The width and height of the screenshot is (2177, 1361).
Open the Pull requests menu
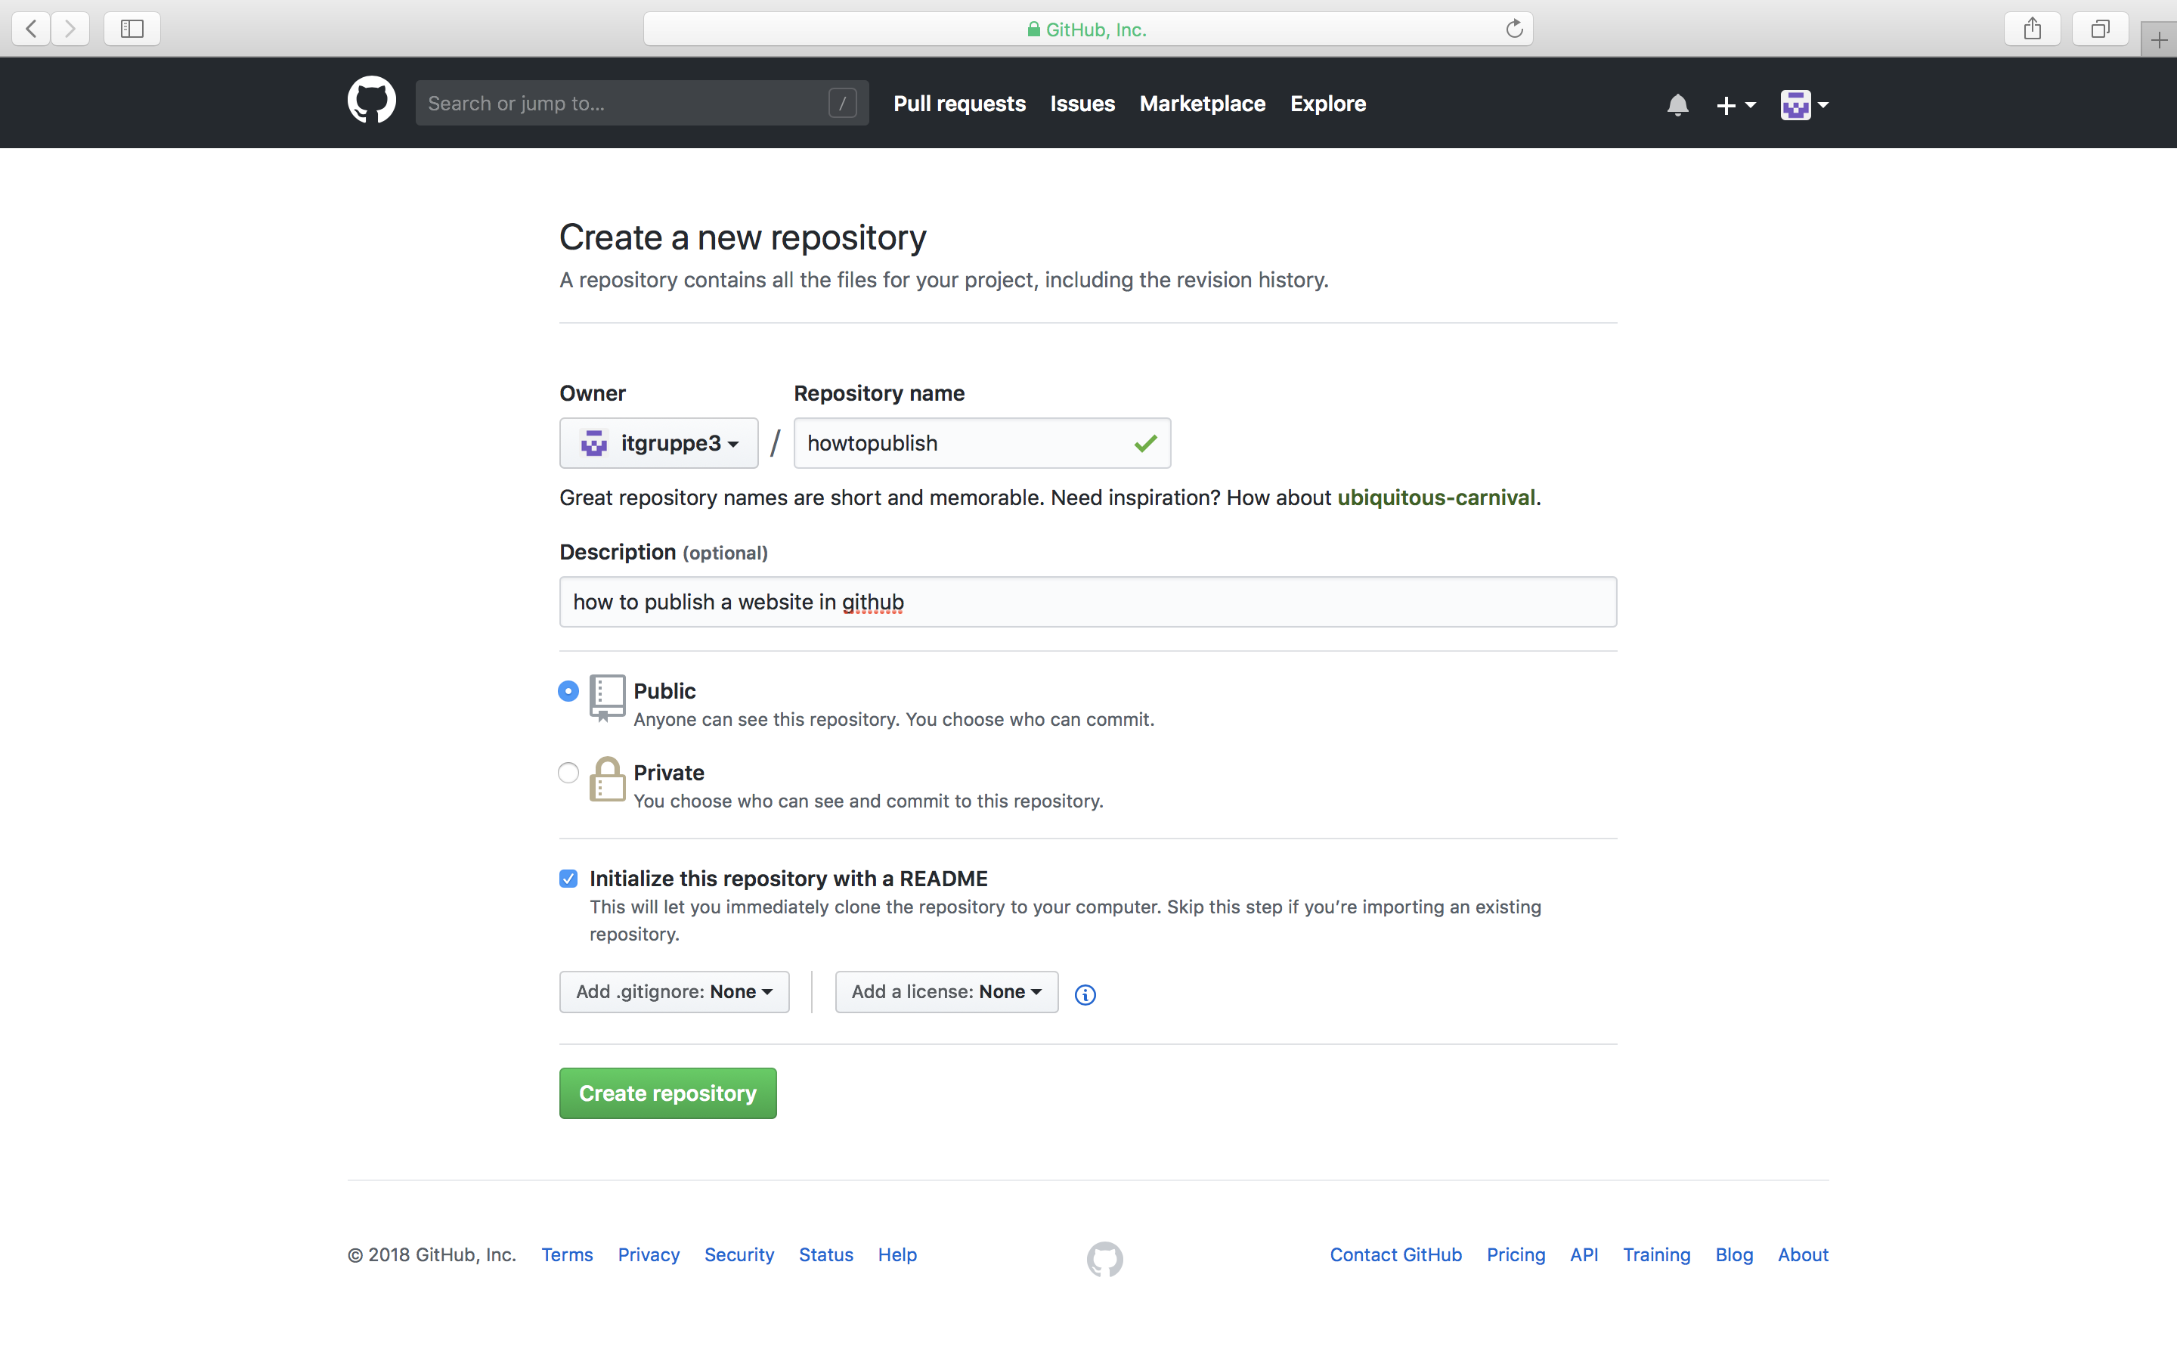point(959,104)
